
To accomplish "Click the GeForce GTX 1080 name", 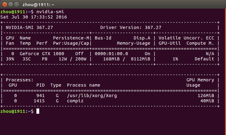I will tap(42, 54).
